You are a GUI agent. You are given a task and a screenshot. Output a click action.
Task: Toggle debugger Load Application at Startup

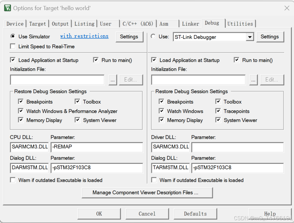click(x=154, y=60)
